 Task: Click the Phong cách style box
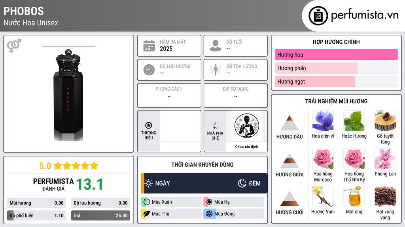[169, 95]
